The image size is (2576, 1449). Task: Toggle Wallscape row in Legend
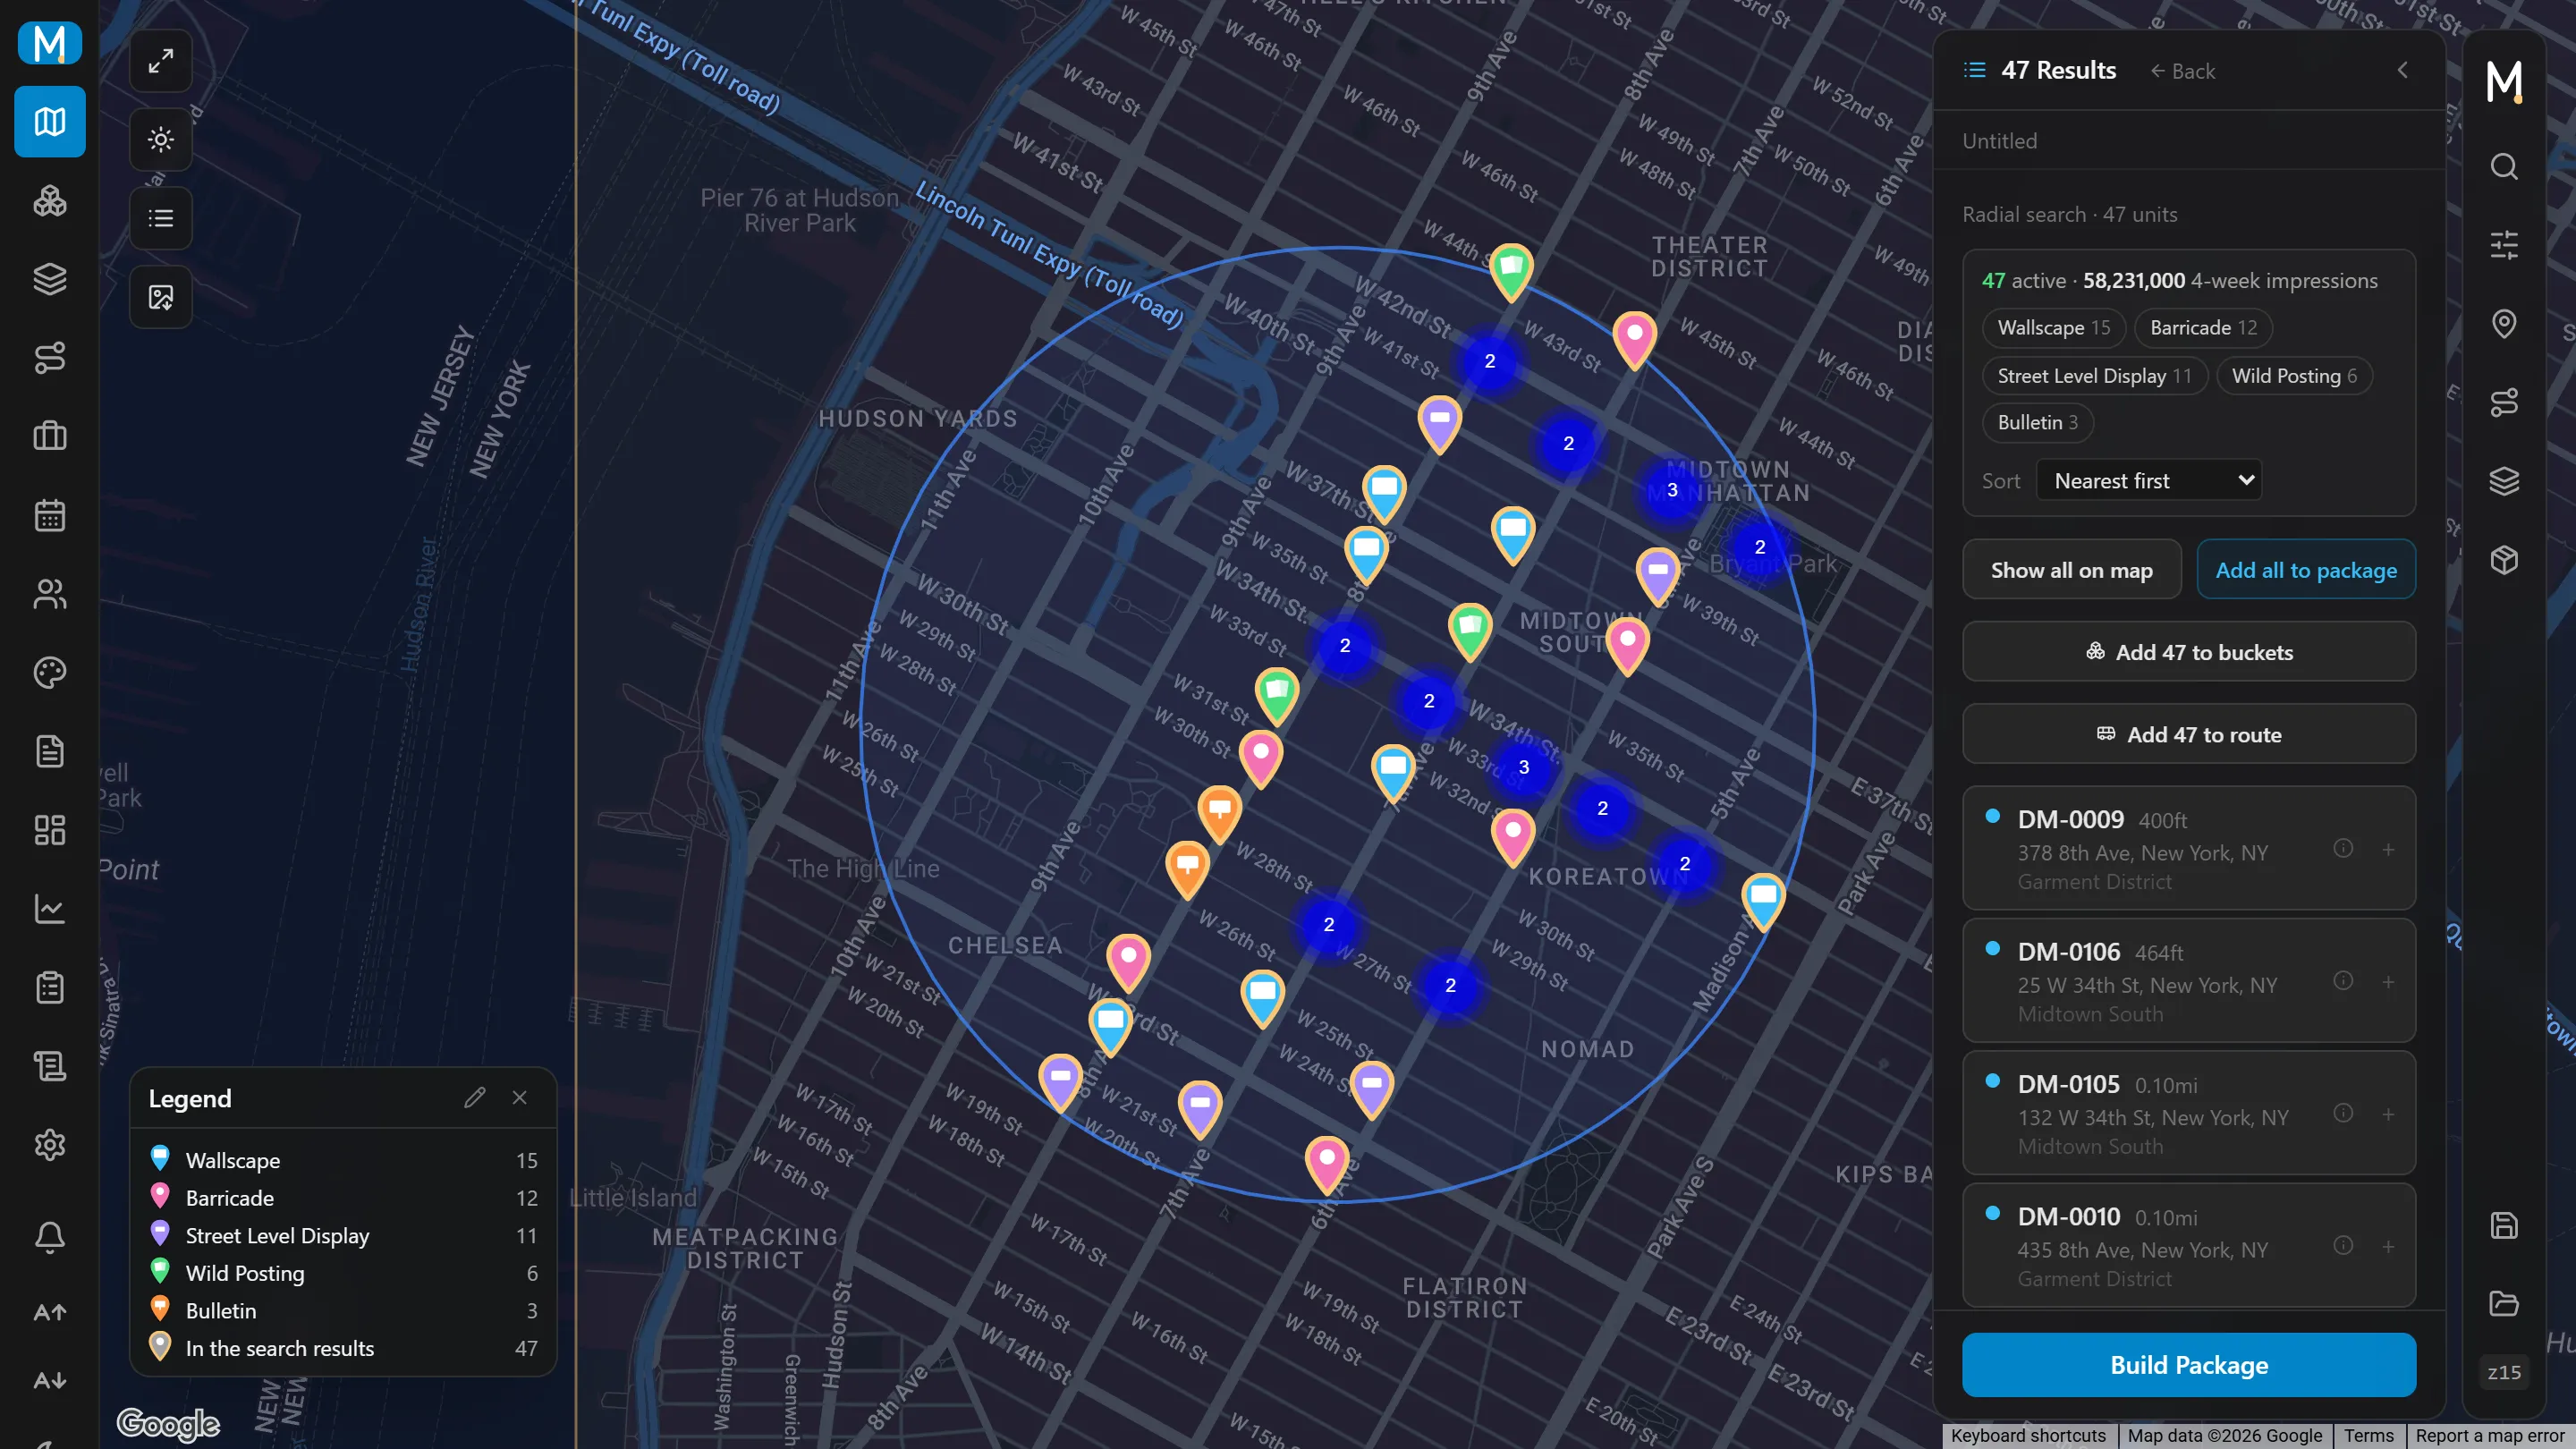pyautogui.click(x=343, y=1160)
